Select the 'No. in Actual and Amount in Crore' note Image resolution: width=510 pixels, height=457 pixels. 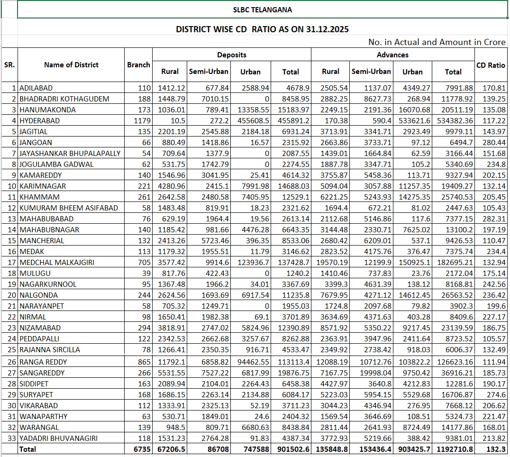437,42
